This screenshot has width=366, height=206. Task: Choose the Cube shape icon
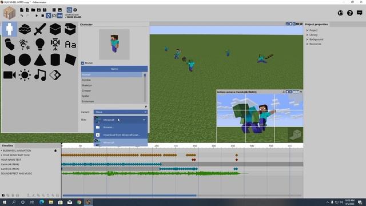9,60
